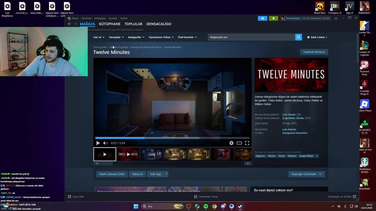Viewport: 376px width, 211px height.
Task: Expand the Özel Kısımlar dropdown
Action: (187, 37)
